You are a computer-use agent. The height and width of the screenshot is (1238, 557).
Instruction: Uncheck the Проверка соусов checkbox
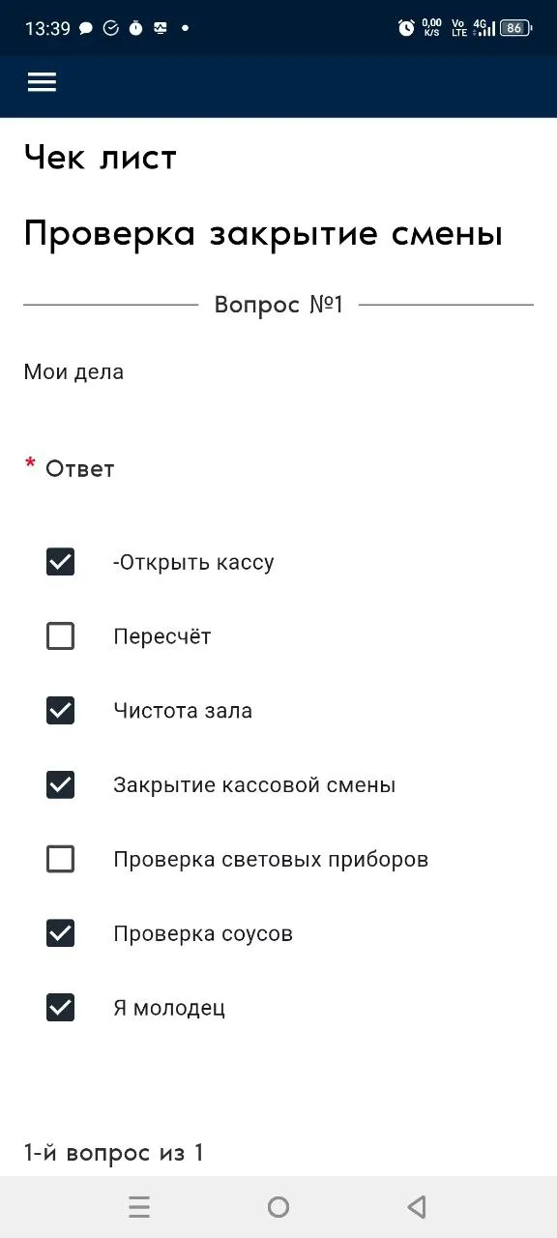pos(60,933)
